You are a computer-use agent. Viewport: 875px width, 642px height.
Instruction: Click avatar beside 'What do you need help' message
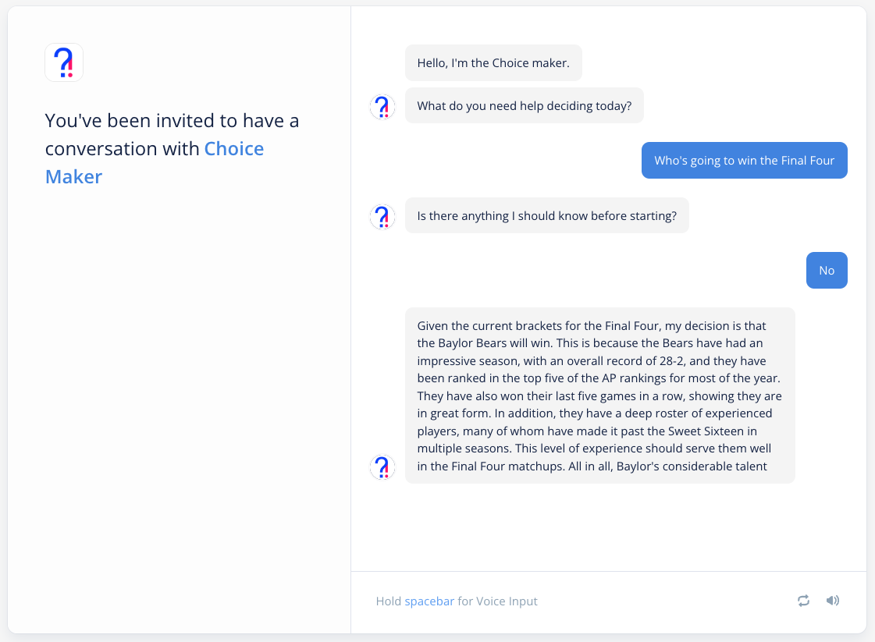382,107
